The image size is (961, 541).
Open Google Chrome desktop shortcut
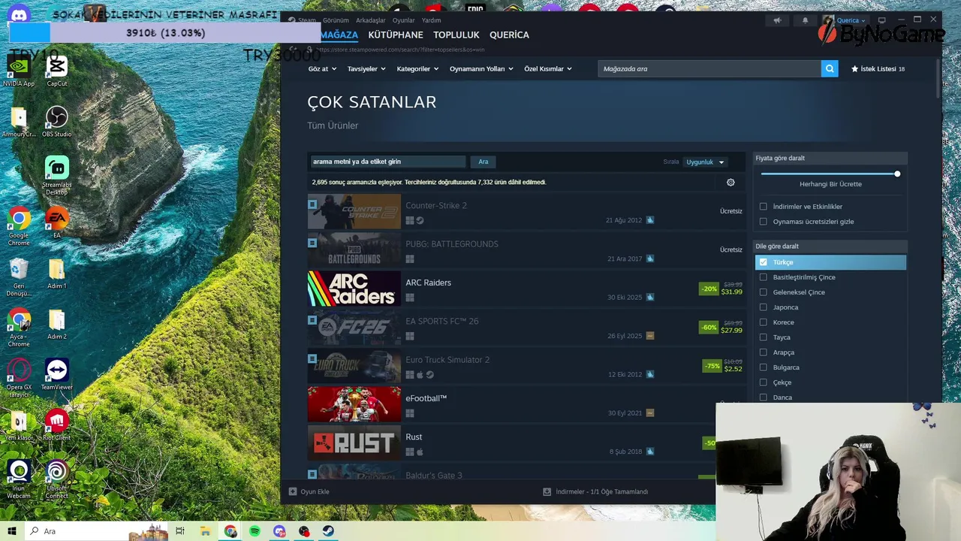click(19, 226)
